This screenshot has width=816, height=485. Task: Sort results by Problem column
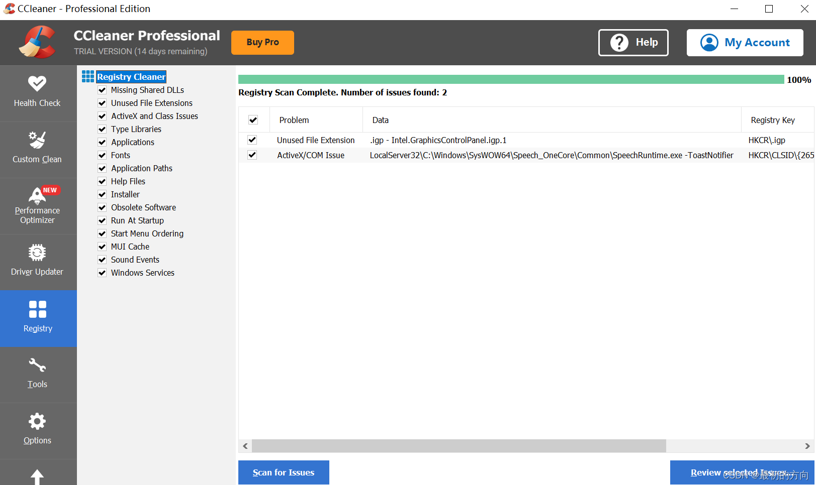316,120
